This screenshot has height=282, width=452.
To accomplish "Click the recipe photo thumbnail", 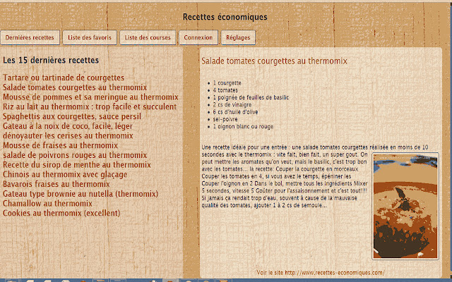I will 405,206.
